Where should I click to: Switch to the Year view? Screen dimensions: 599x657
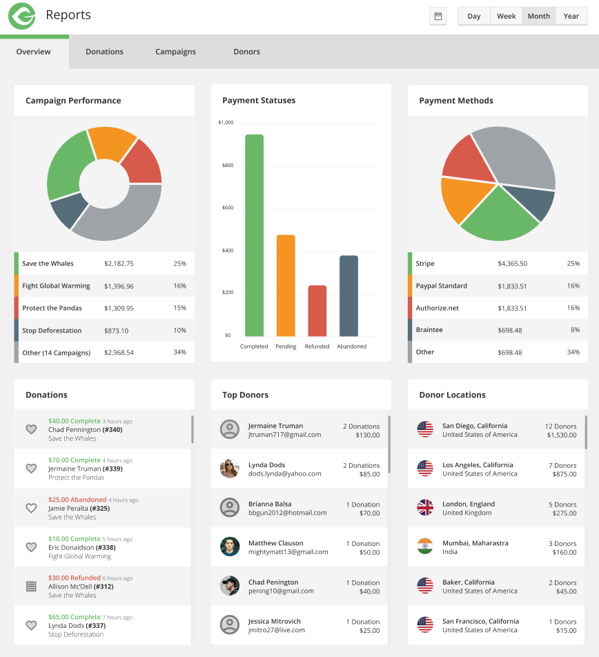(x=571, y=16)
